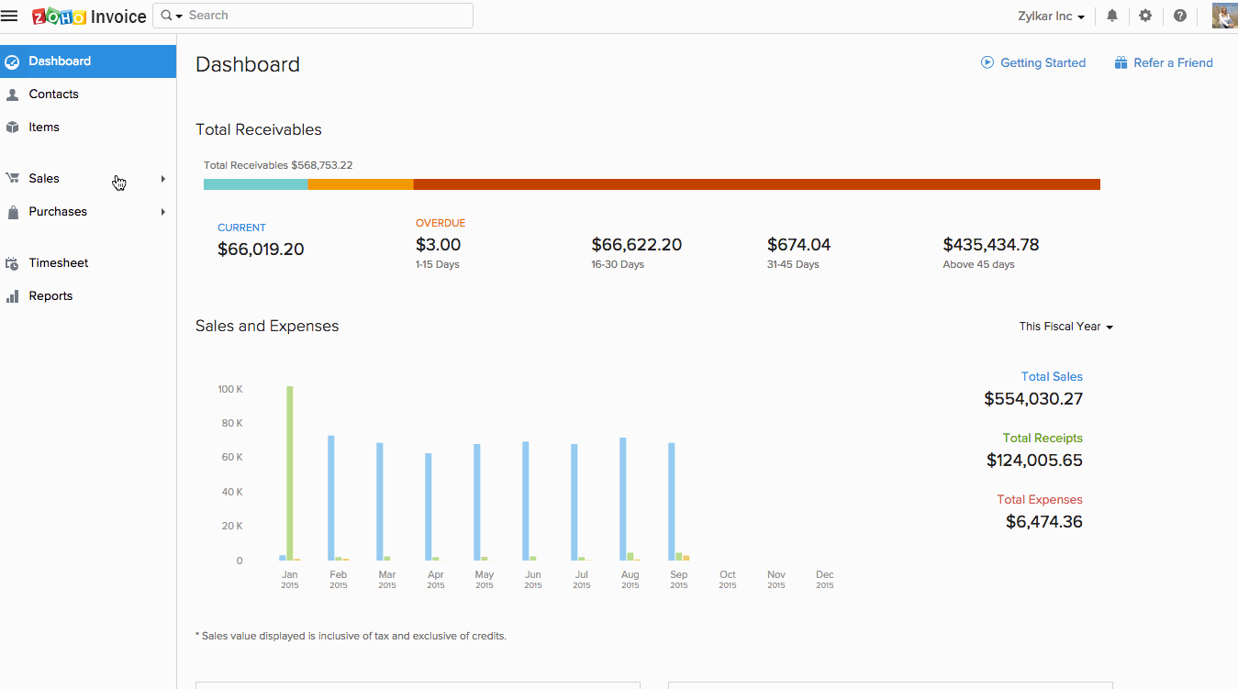Click the orange-red overdue receivables bar segment
1238x689 pixels.
coord(756,184)
